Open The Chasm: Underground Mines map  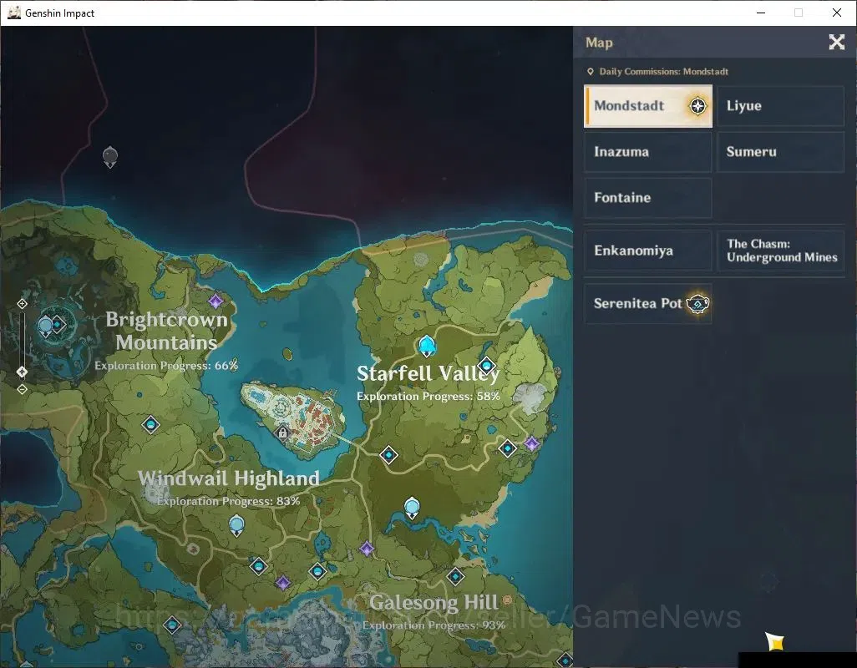pyautogui.click(x=780, y=250)
